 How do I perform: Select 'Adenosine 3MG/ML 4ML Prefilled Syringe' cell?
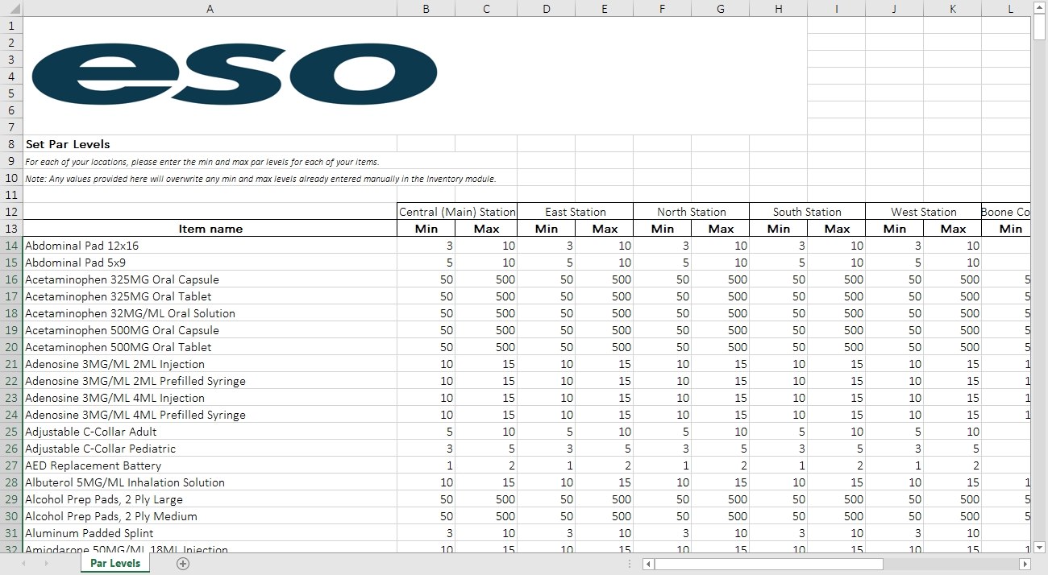(210, 415)
